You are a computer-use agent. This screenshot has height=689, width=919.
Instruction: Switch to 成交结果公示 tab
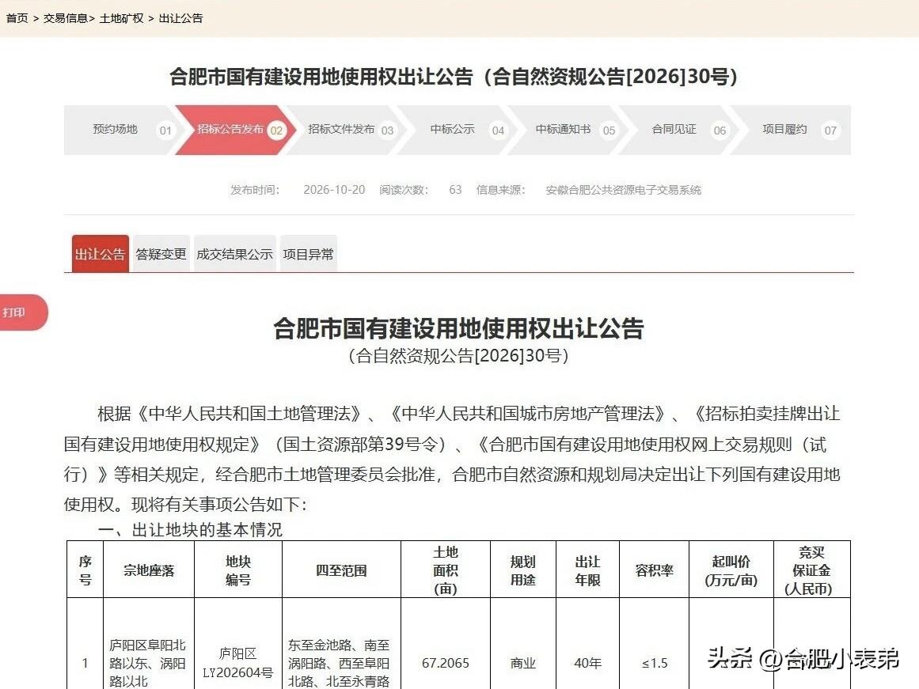(x=234, y=254)
